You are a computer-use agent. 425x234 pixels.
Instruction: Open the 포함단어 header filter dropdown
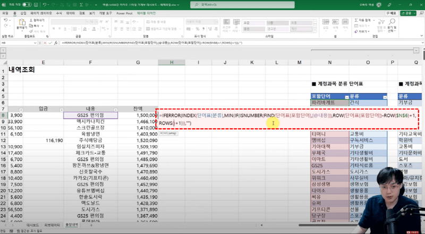[346, 96]
